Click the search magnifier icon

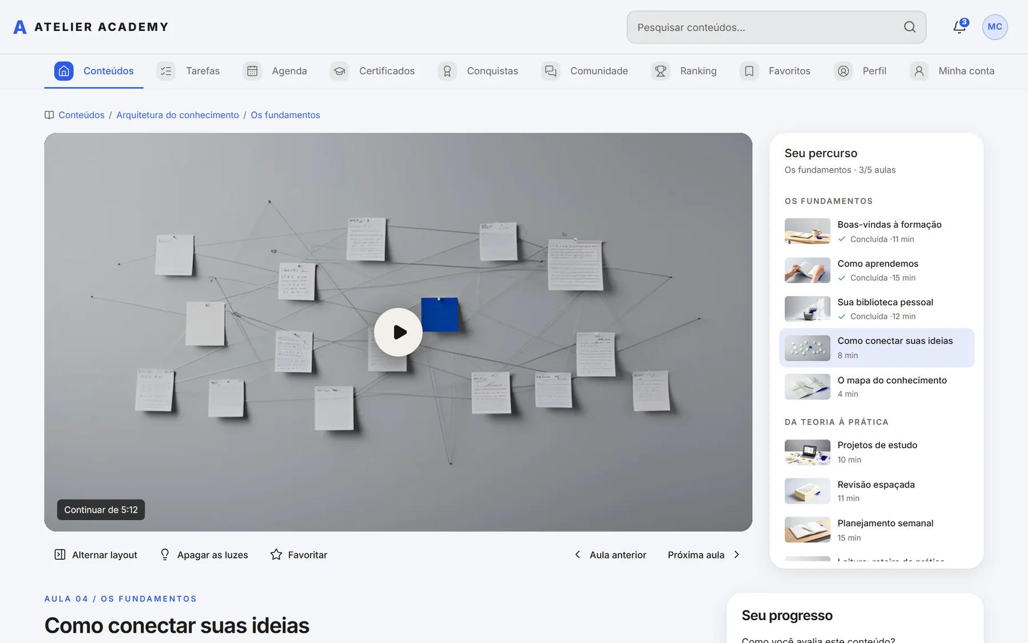coord(910,27)
